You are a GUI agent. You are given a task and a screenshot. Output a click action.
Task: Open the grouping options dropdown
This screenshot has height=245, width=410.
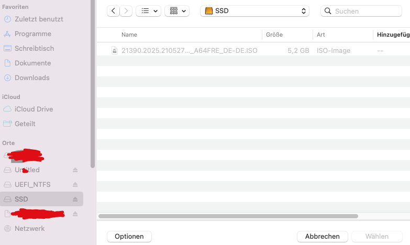click(x=177, y=11)
